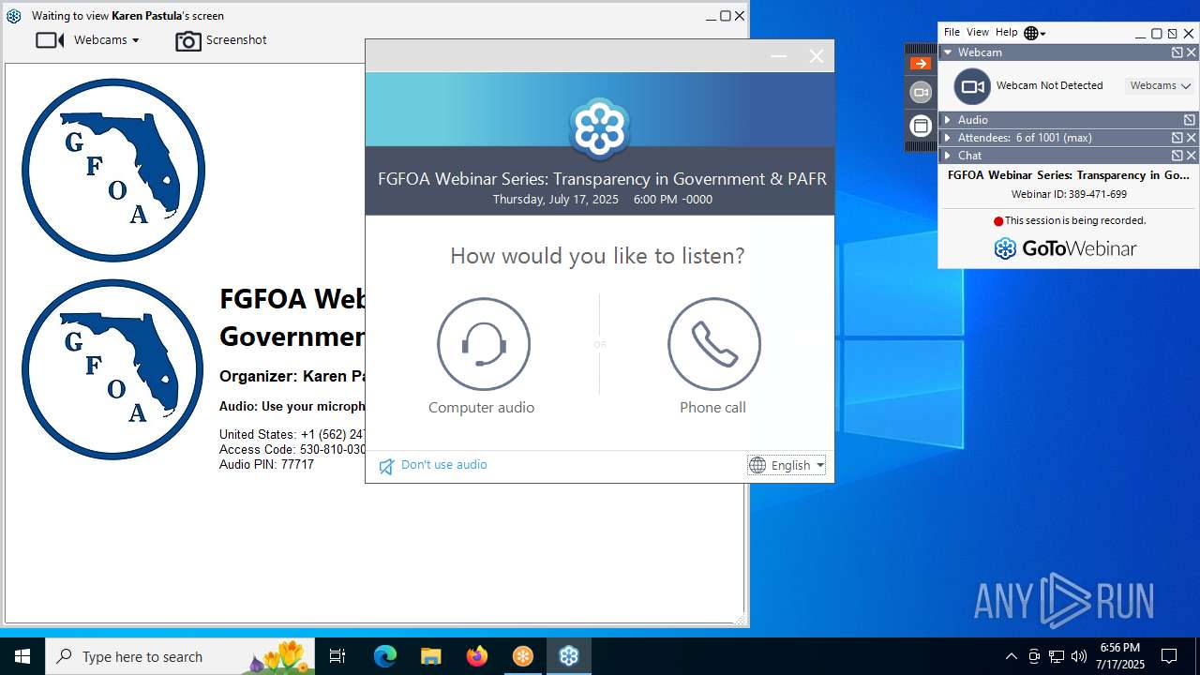Undock the Audio pane
Viewport: 1200px width, 675px height.
click(x=1190, y=120)
